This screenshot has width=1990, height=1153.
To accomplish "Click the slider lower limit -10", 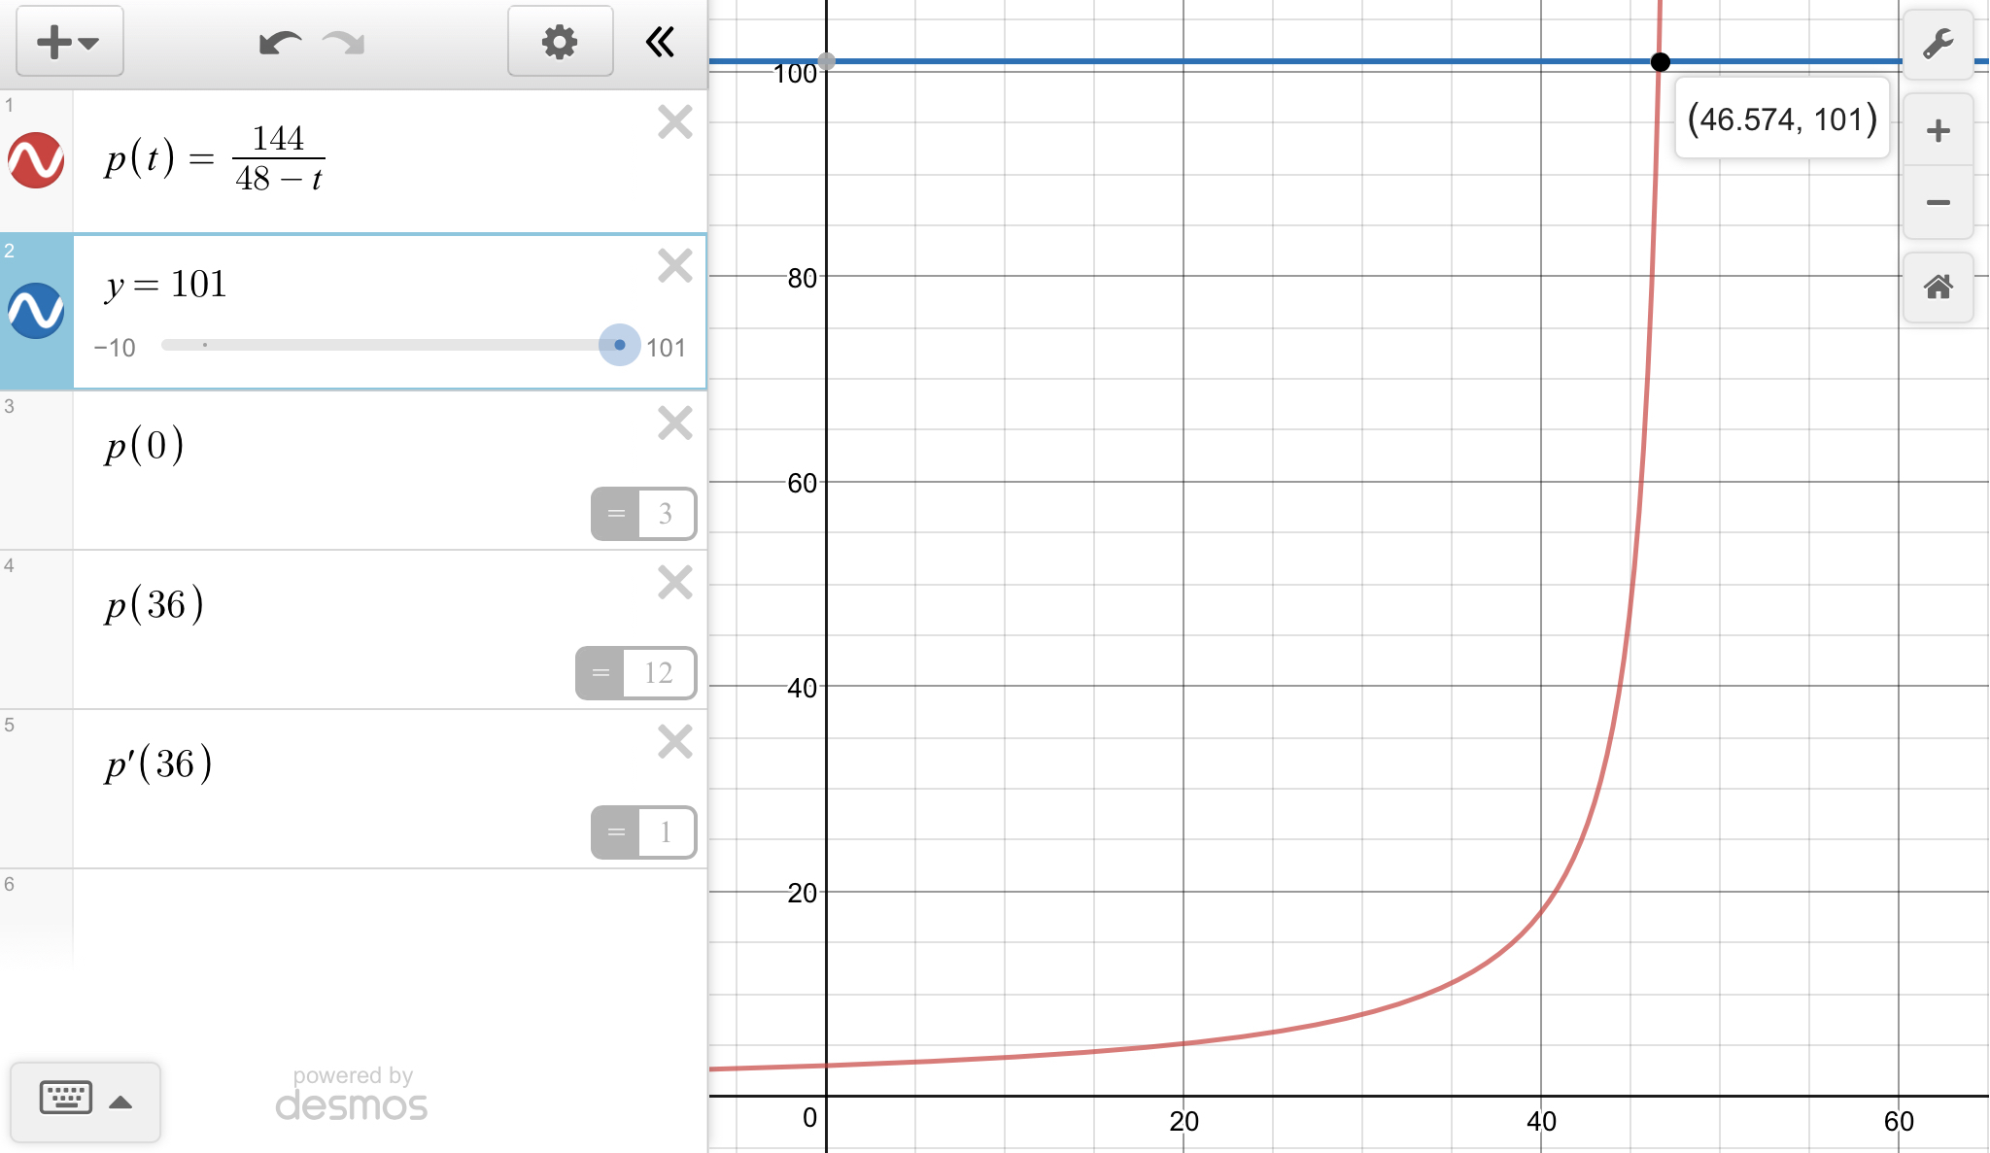I will coord(115,348).
